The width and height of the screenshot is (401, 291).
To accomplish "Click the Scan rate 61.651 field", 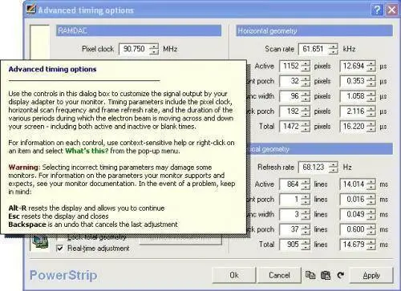I will point(314,49).
